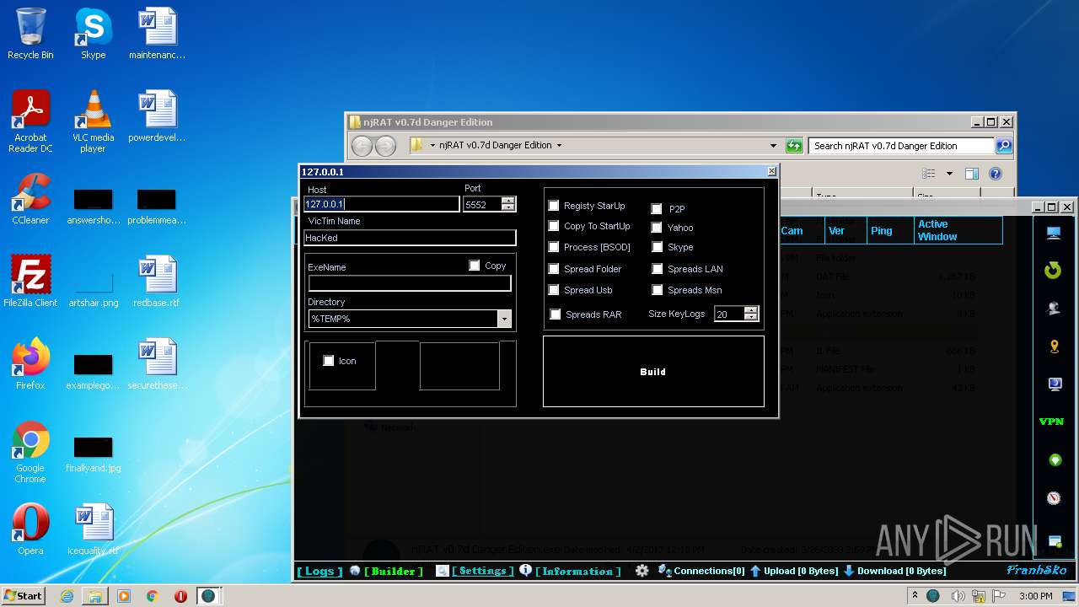Open the Builder tab
The height and width of the screenshot is (607, 1079).
pos(394,571)
